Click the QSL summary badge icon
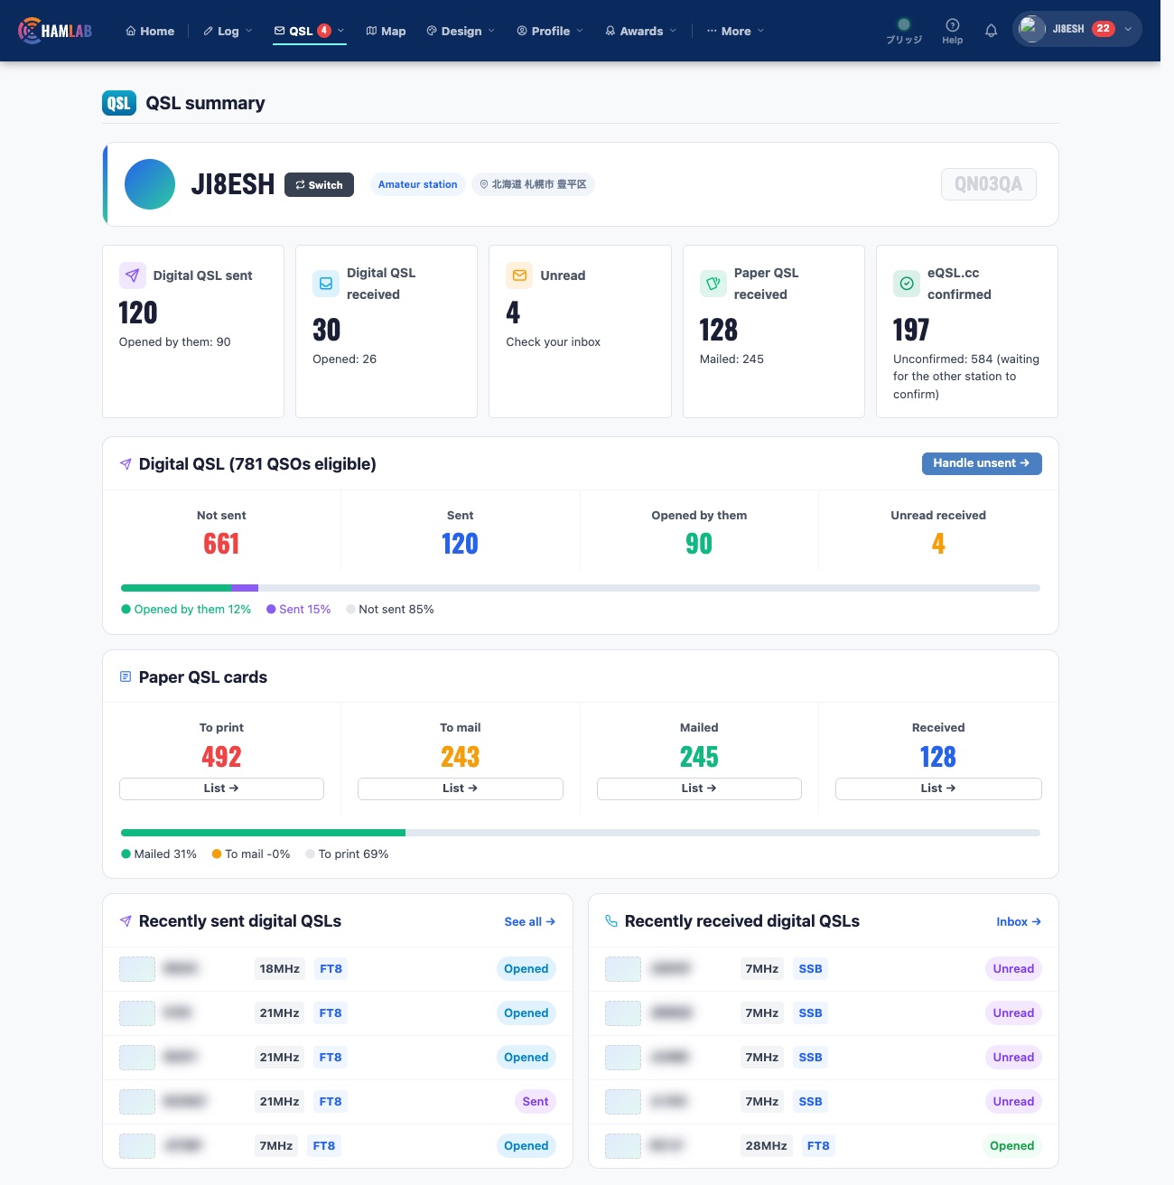 point(119,103)
